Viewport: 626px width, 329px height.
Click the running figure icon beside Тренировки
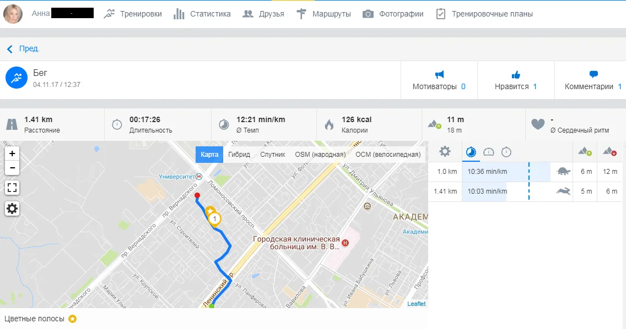pos(109,14)
